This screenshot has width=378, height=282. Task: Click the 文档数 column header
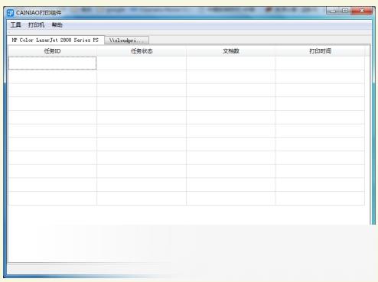coord(231,51)
